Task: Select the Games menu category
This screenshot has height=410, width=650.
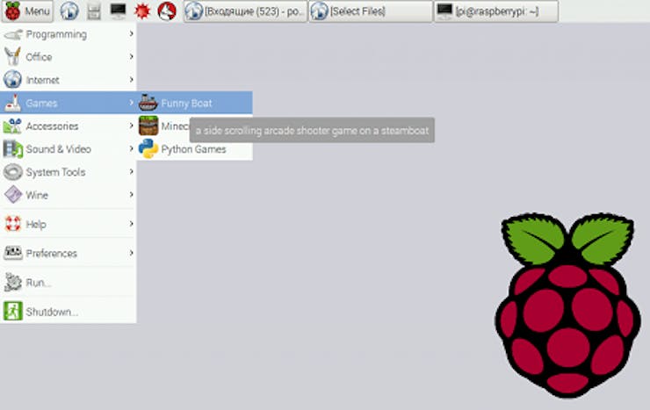Action: click(x=69, y=103)
